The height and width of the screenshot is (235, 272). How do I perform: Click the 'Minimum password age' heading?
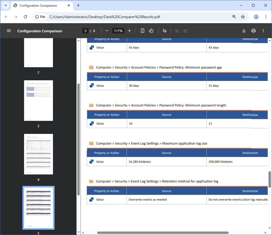point(159,67)
